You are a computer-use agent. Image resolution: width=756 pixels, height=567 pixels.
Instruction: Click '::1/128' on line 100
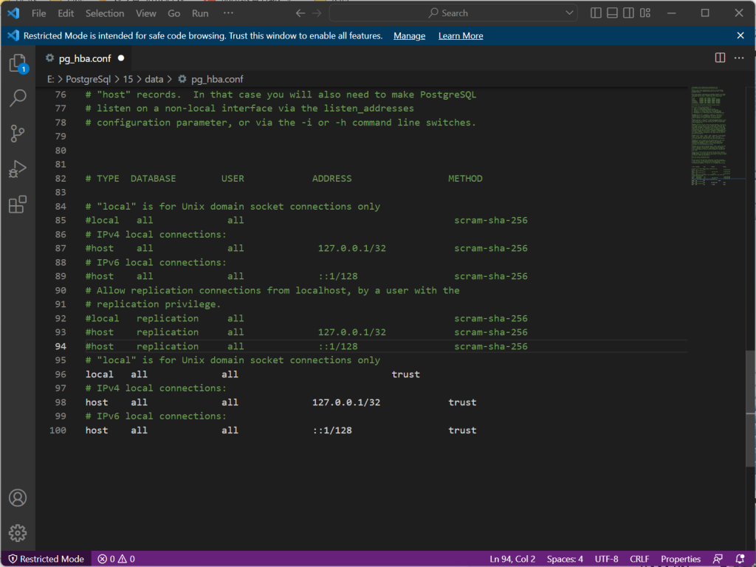coord(332,430)
